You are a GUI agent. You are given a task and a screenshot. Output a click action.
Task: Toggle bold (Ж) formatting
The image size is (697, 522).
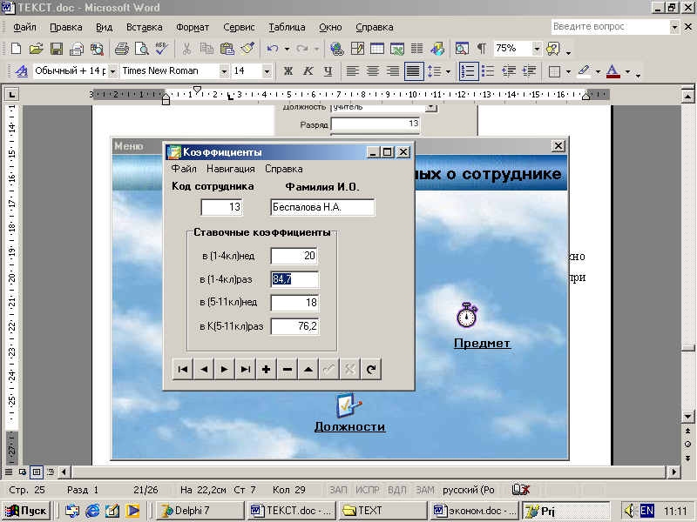[x=288, y=71]
